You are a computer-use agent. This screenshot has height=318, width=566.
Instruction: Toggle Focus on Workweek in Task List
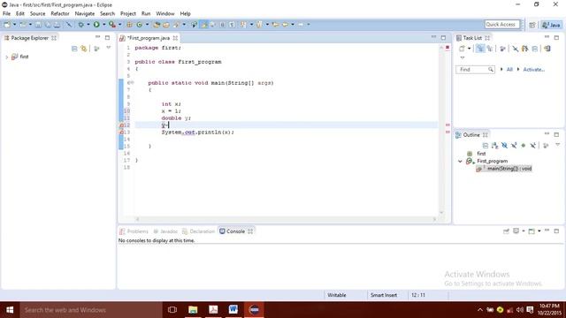click(502, 49)
